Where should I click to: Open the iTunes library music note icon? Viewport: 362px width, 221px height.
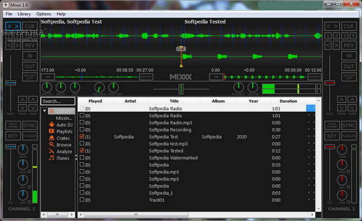coord(52,158)
